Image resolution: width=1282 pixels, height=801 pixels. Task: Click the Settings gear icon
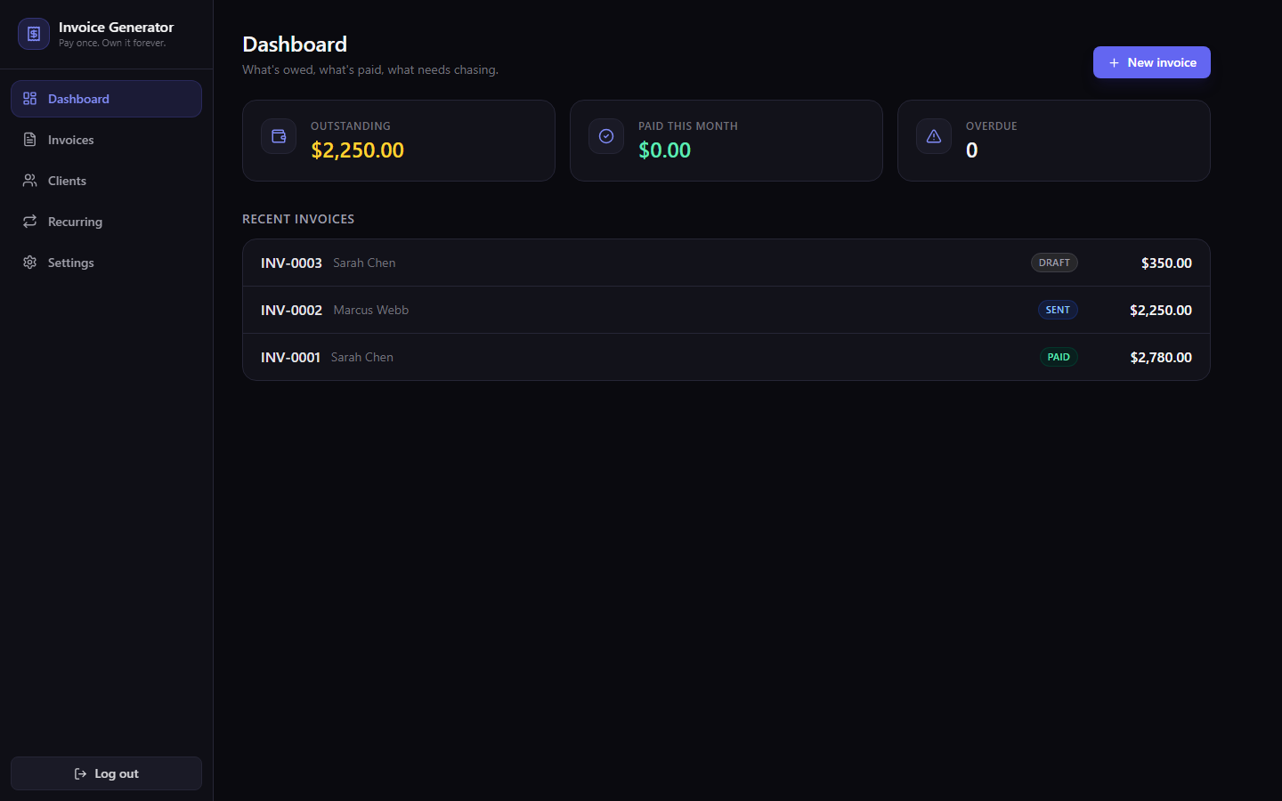[x=29, y=263]
